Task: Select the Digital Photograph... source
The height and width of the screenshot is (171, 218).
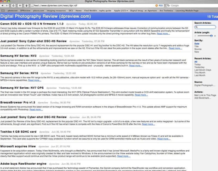Action: [x=205, y=85]
